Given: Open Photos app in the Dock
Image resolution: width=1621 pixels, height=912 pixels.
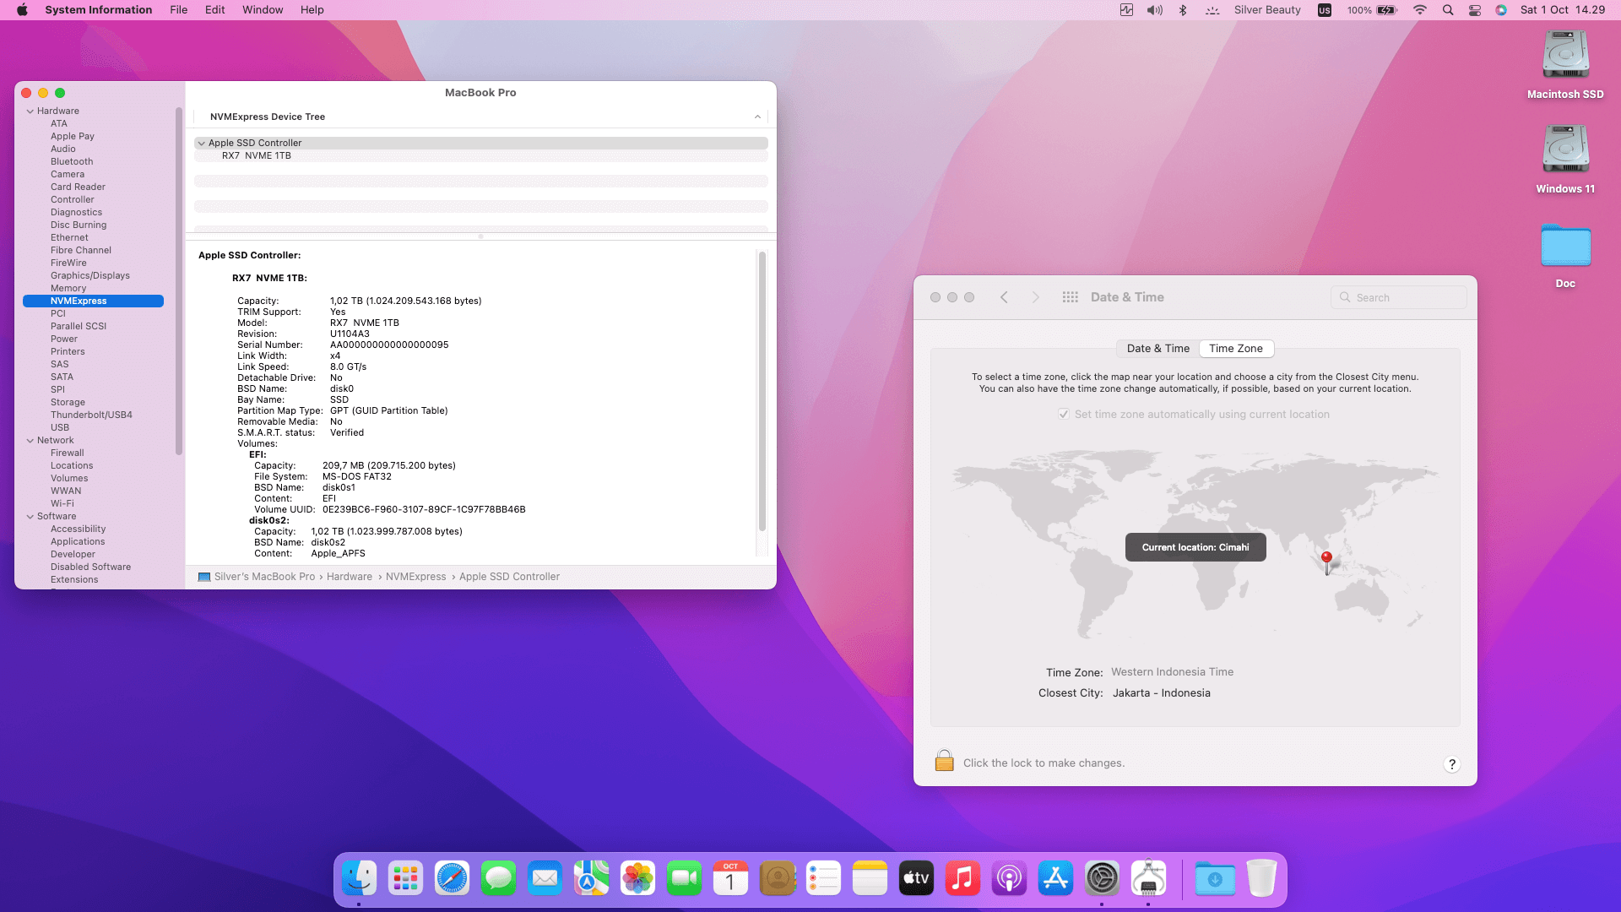Looking at the screenshot, I should tap(638, 879).
